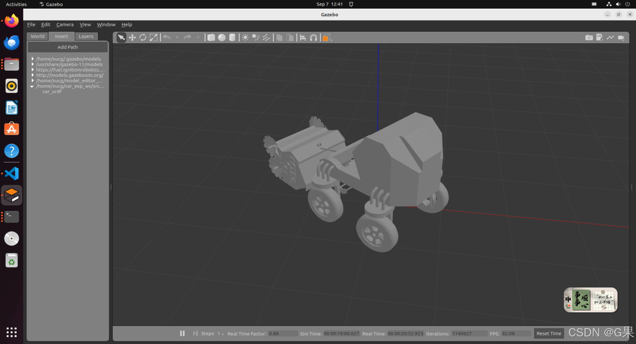Screen dimensions: 636x344
Task: Switch to the Insert tab
Action: click(x=62, y=36)
